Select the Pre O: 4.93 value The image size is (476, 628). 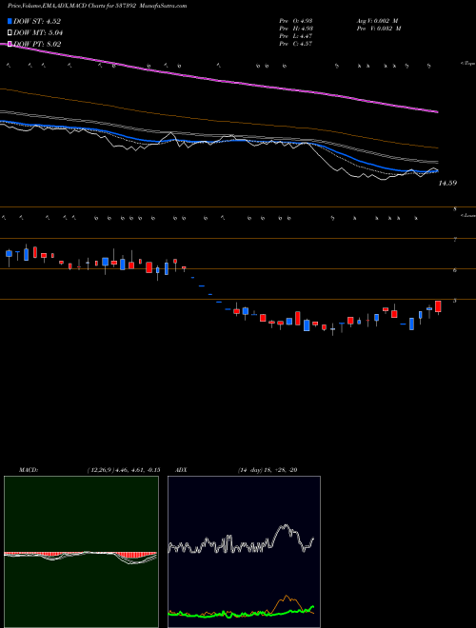(x=296, y=21)
